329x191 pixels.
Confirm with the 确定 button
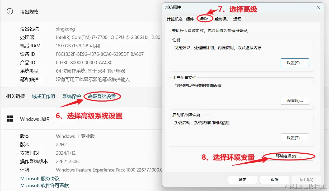pos(242,179)
